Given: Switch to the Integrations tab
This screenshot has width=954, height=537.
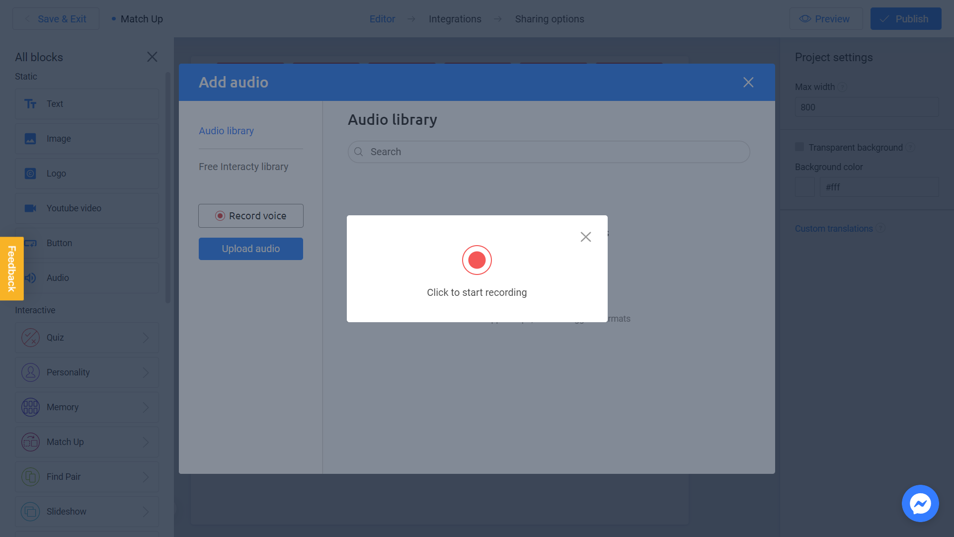Looking at the screenshot, I should 455,18.
